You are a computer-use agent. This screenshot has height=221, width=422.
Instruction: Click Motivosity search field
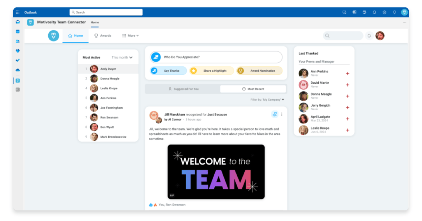pyautogui.click(x=343, y=35)
